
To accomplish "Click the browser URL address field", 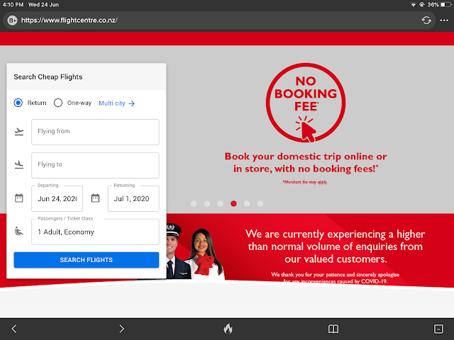I will click(219, 21).
